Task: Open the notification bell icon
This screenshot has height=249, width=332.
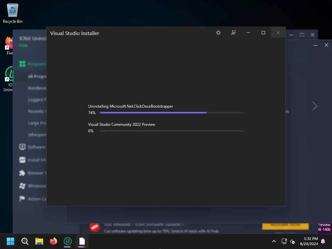Action: [323, 241]
